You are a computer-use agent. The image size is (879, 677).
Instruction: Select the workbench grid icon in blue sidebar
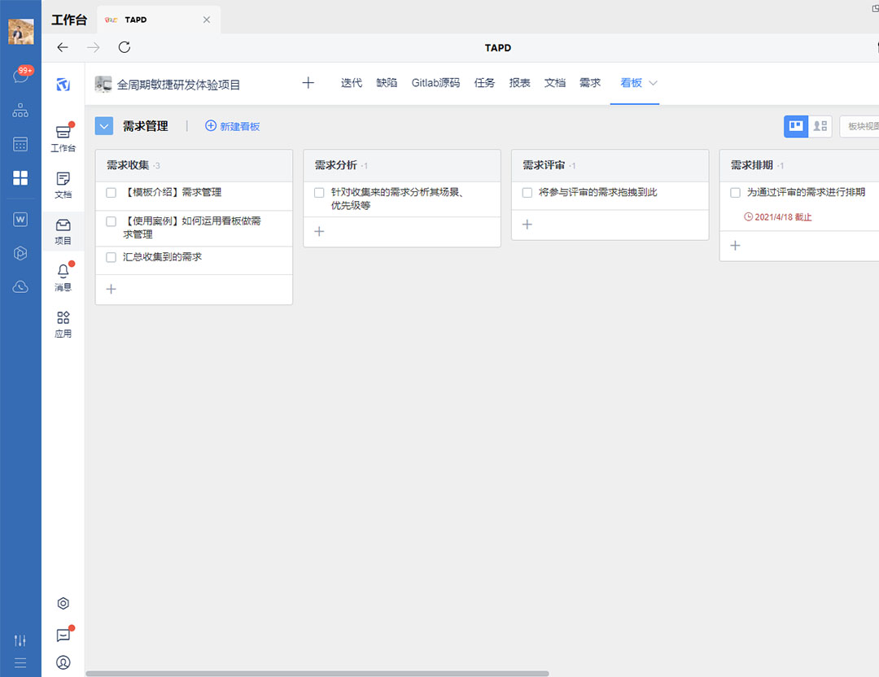(20, 177)
